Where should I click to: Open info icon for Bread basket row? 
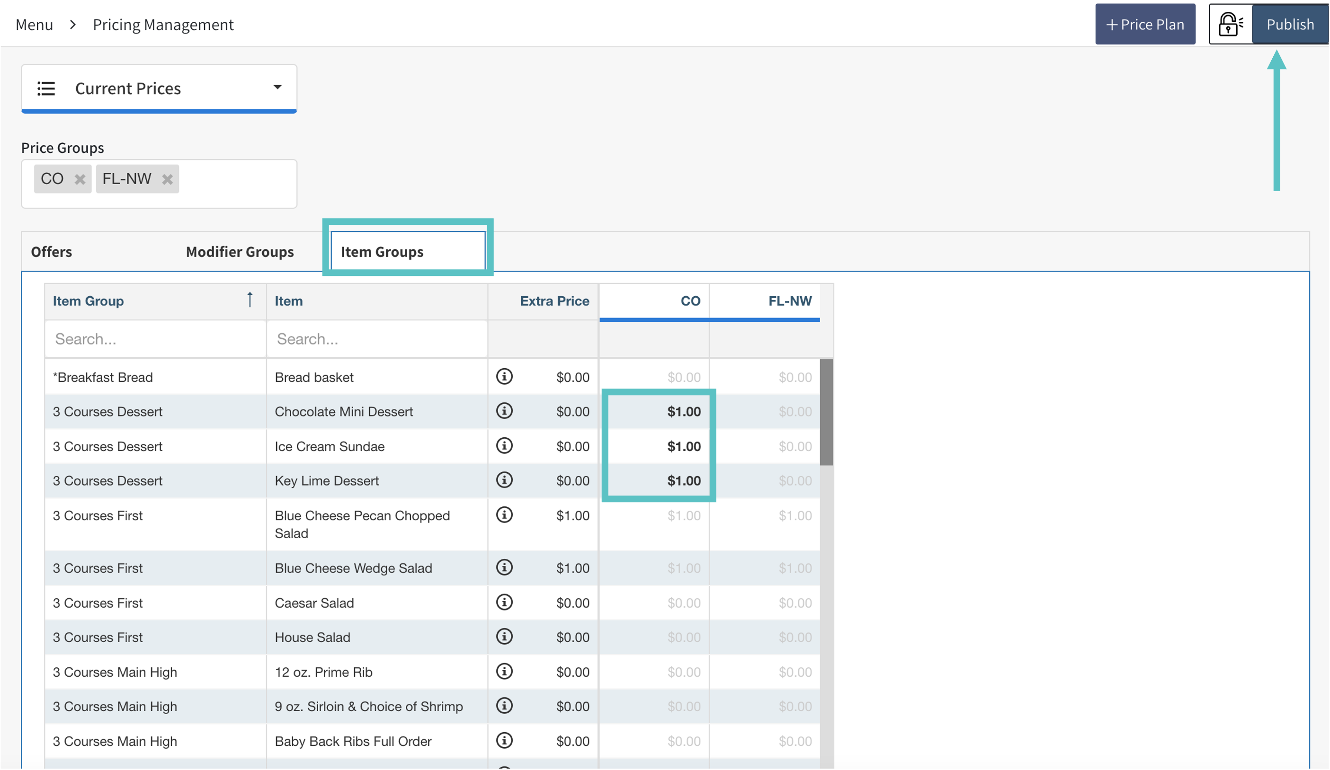coord(504,377)
